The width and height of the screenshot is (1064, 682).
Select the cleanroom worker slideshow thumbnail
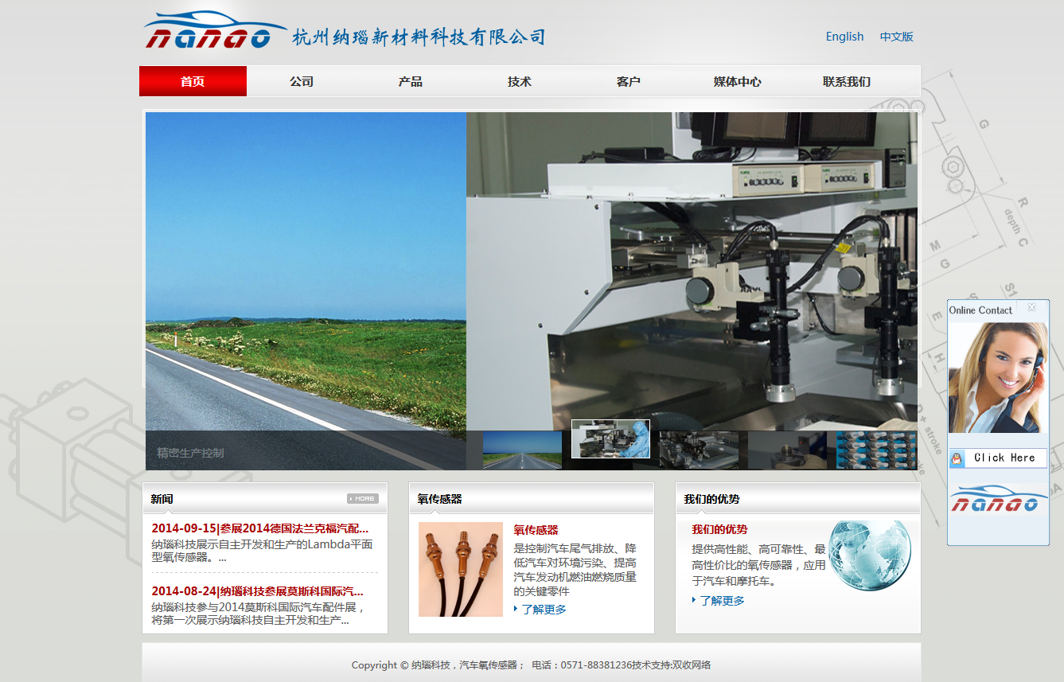click(x=610, y=439)
